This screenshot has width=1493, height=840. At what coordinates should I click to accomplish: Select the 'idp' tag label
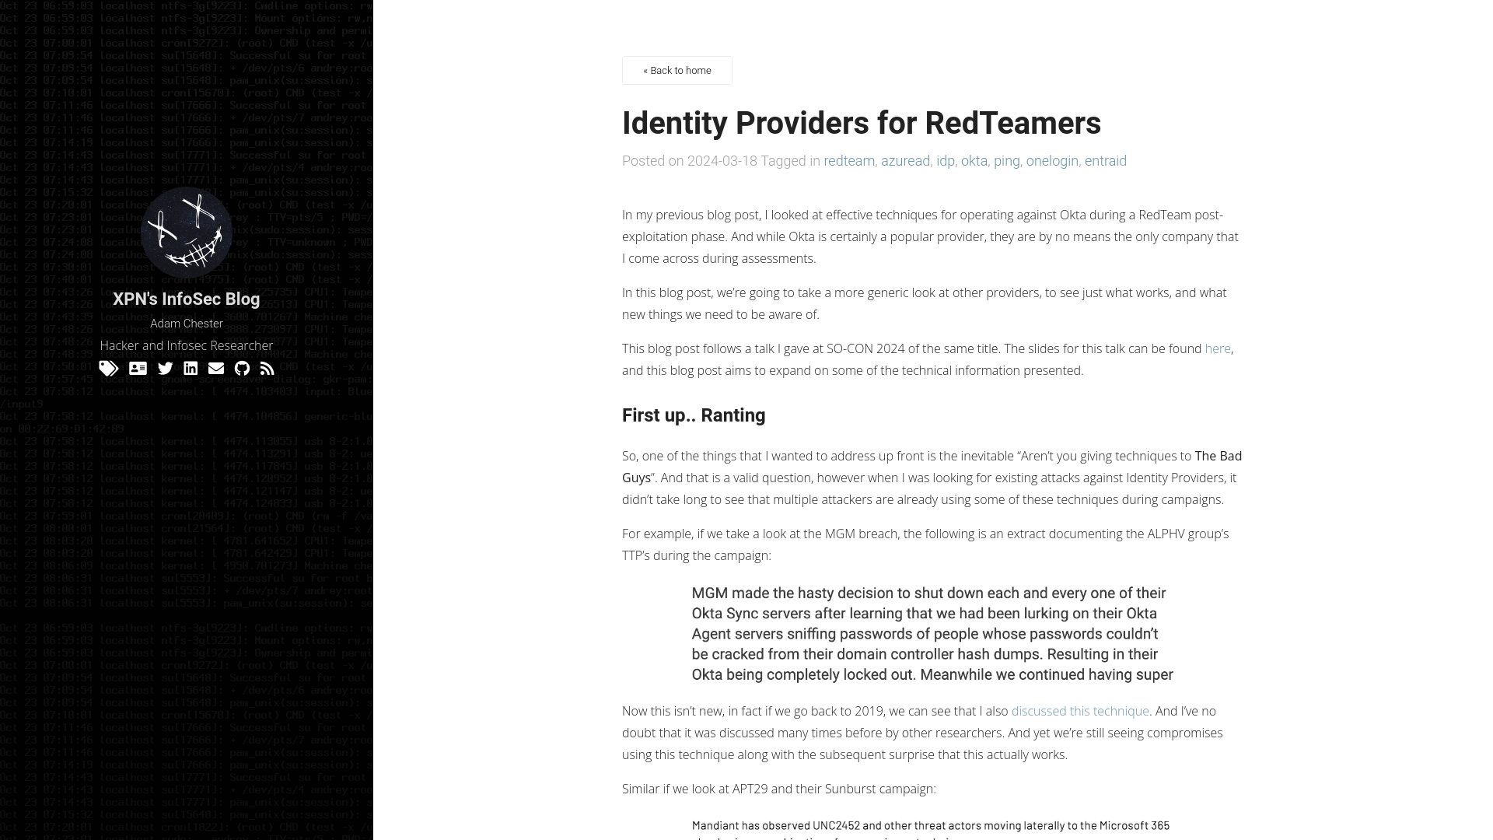[945, 160]
